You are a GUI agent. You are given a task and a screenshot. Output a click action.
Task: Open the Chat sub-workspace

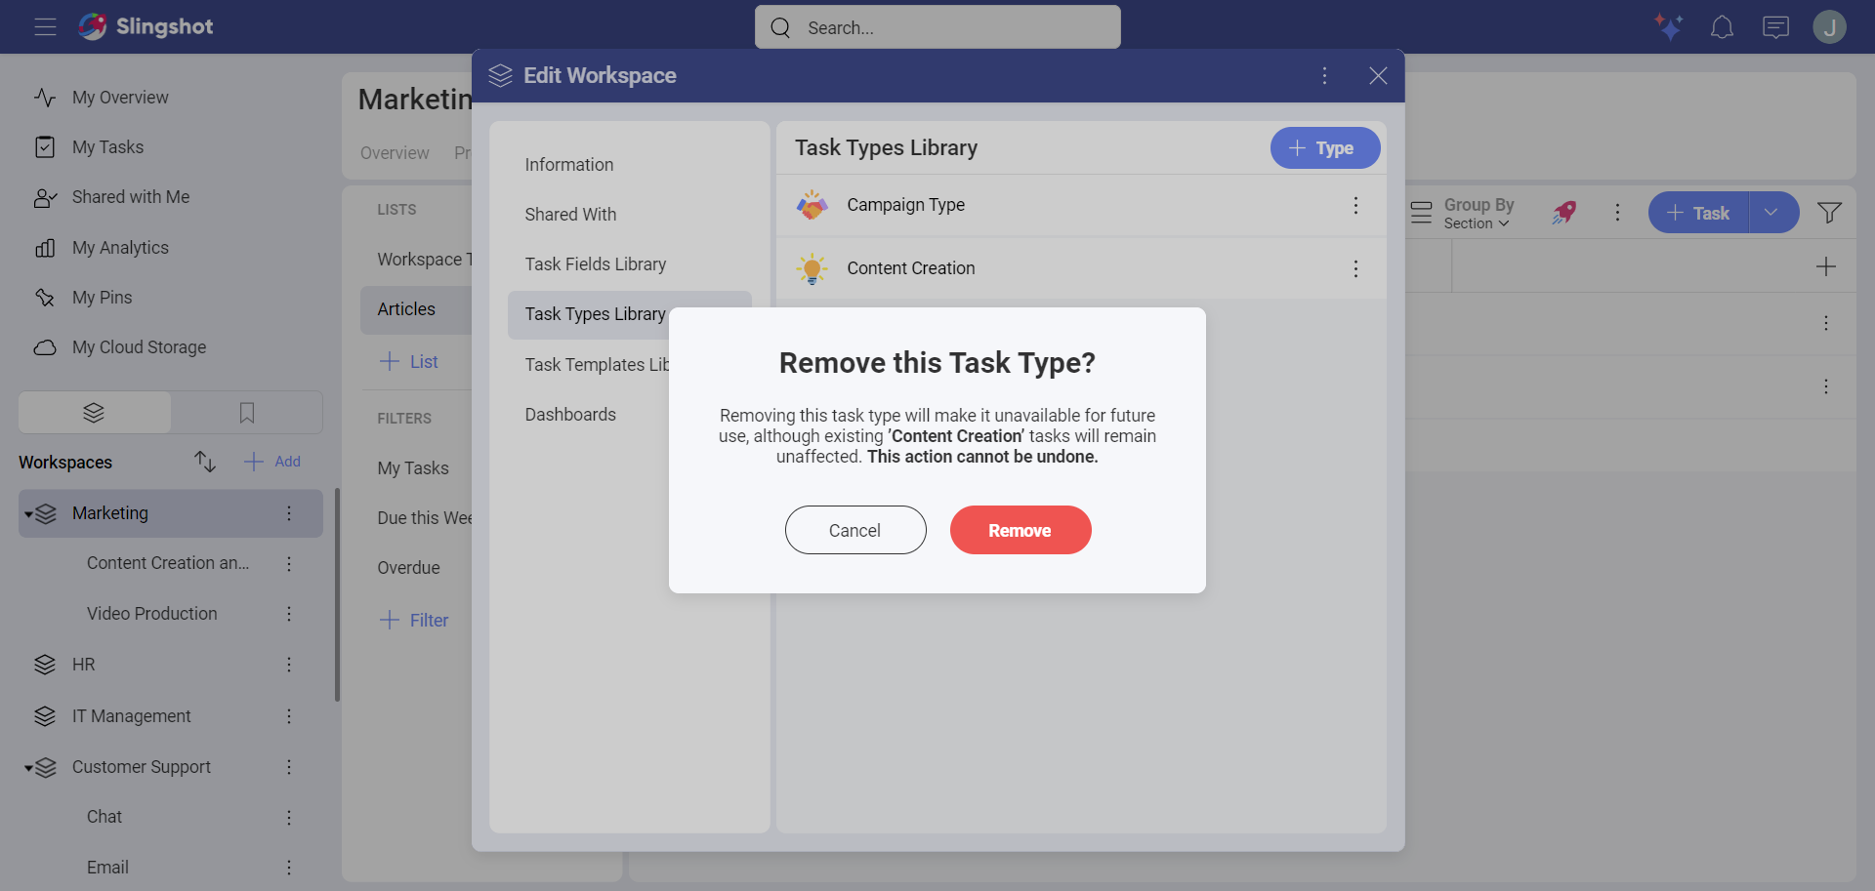(104, 817)
